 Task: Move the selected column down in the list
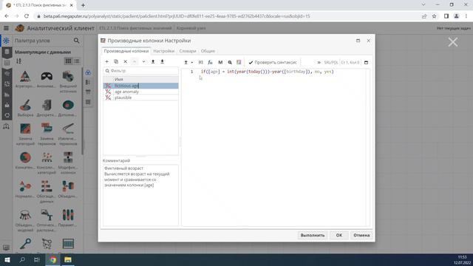[x=144, y=61]
